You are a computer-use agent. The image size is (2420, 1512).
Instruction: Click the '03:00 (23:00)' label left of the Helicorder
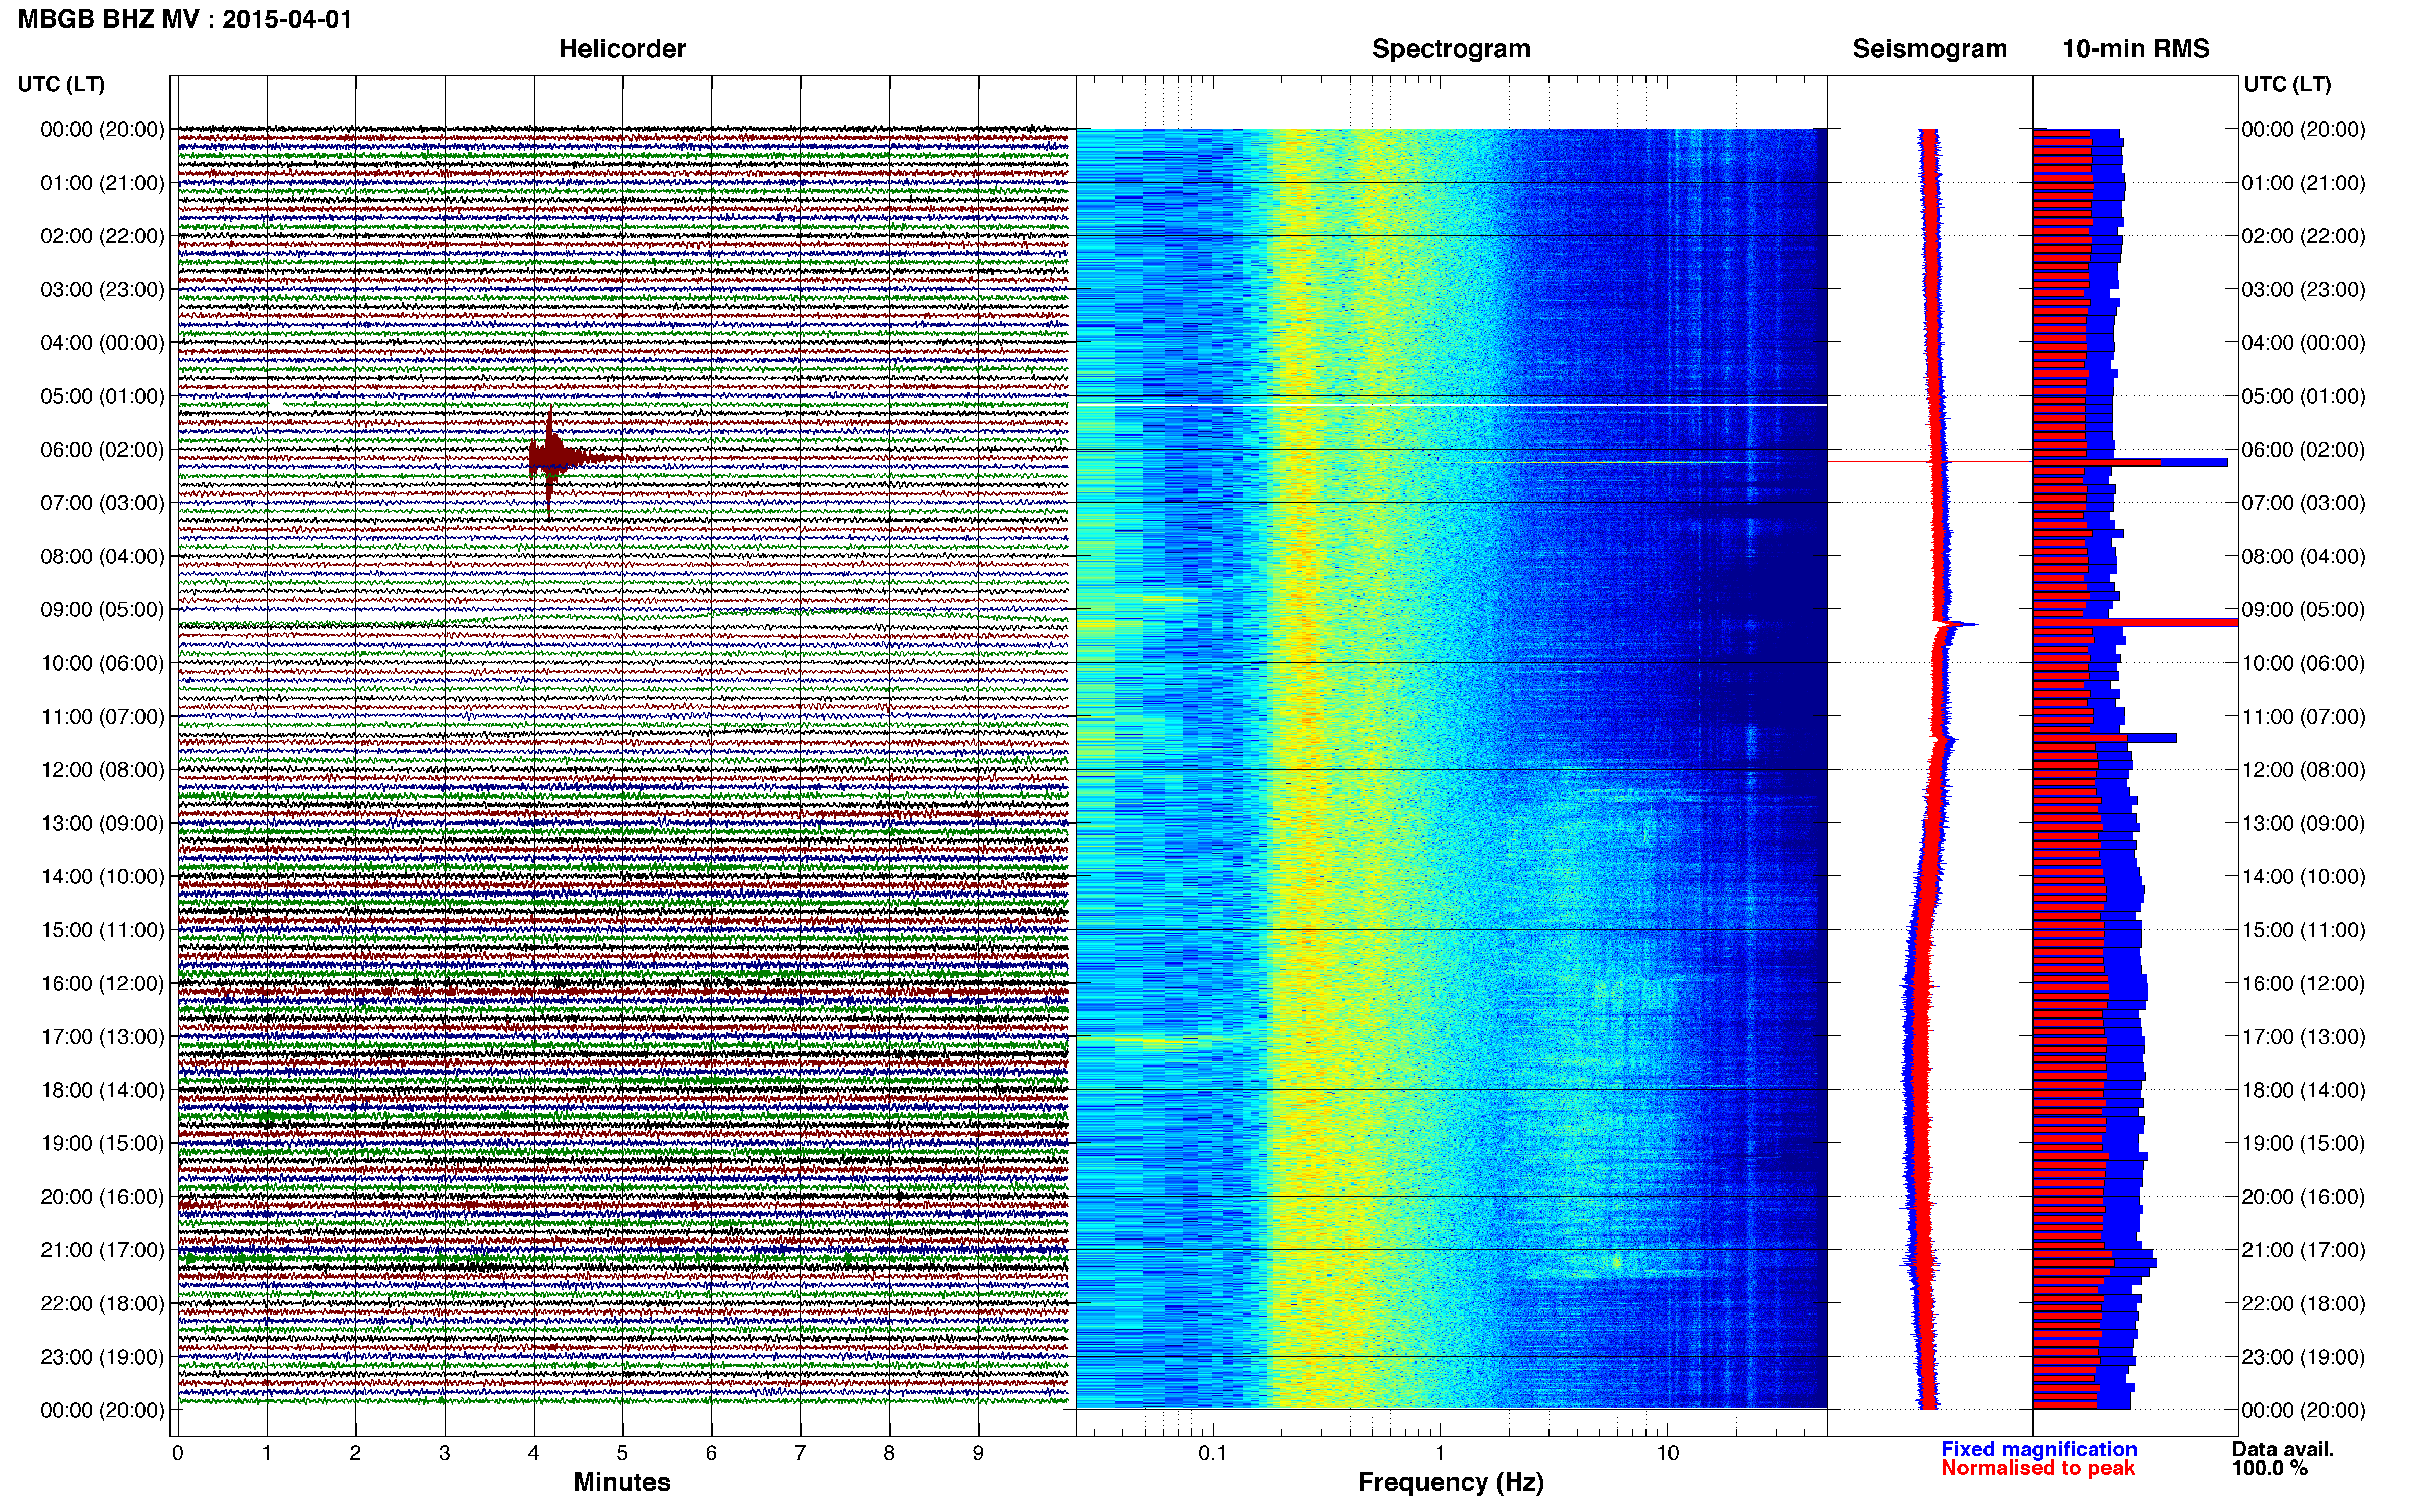[x=102, y=290]
